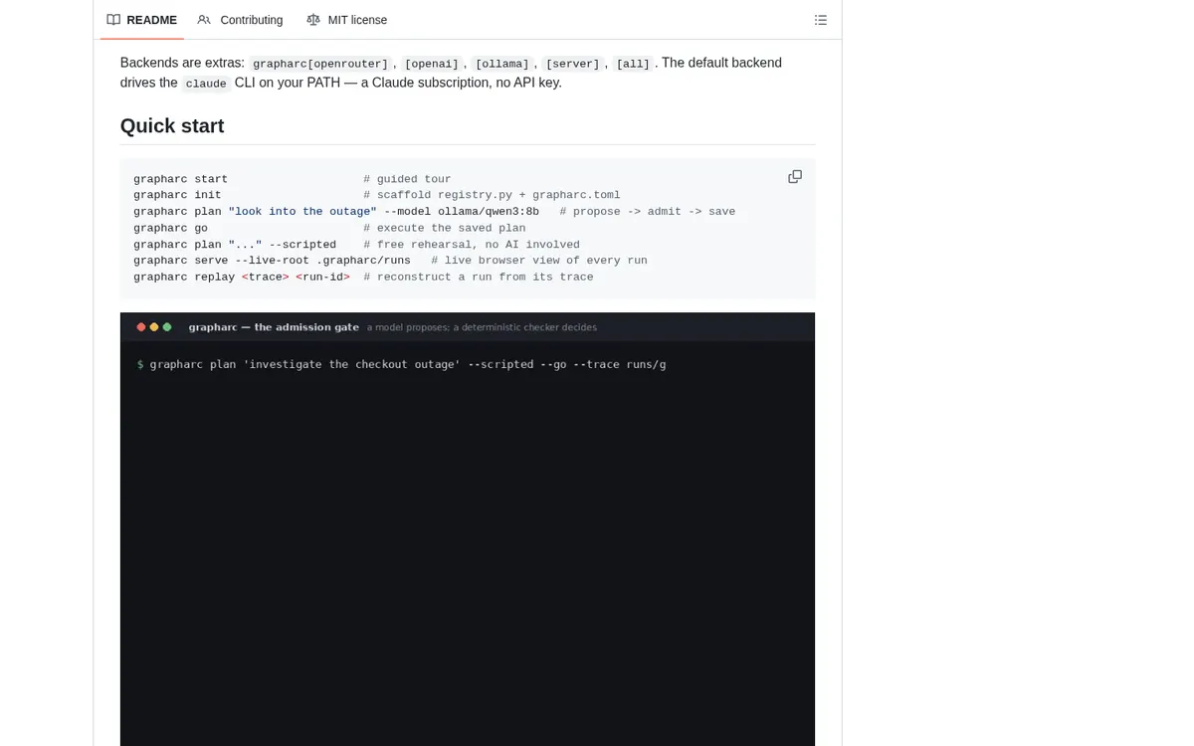This screenshot has height=746, width=1194.
Task: Click the Contributing people icon
Action: (x=204, y=20)
